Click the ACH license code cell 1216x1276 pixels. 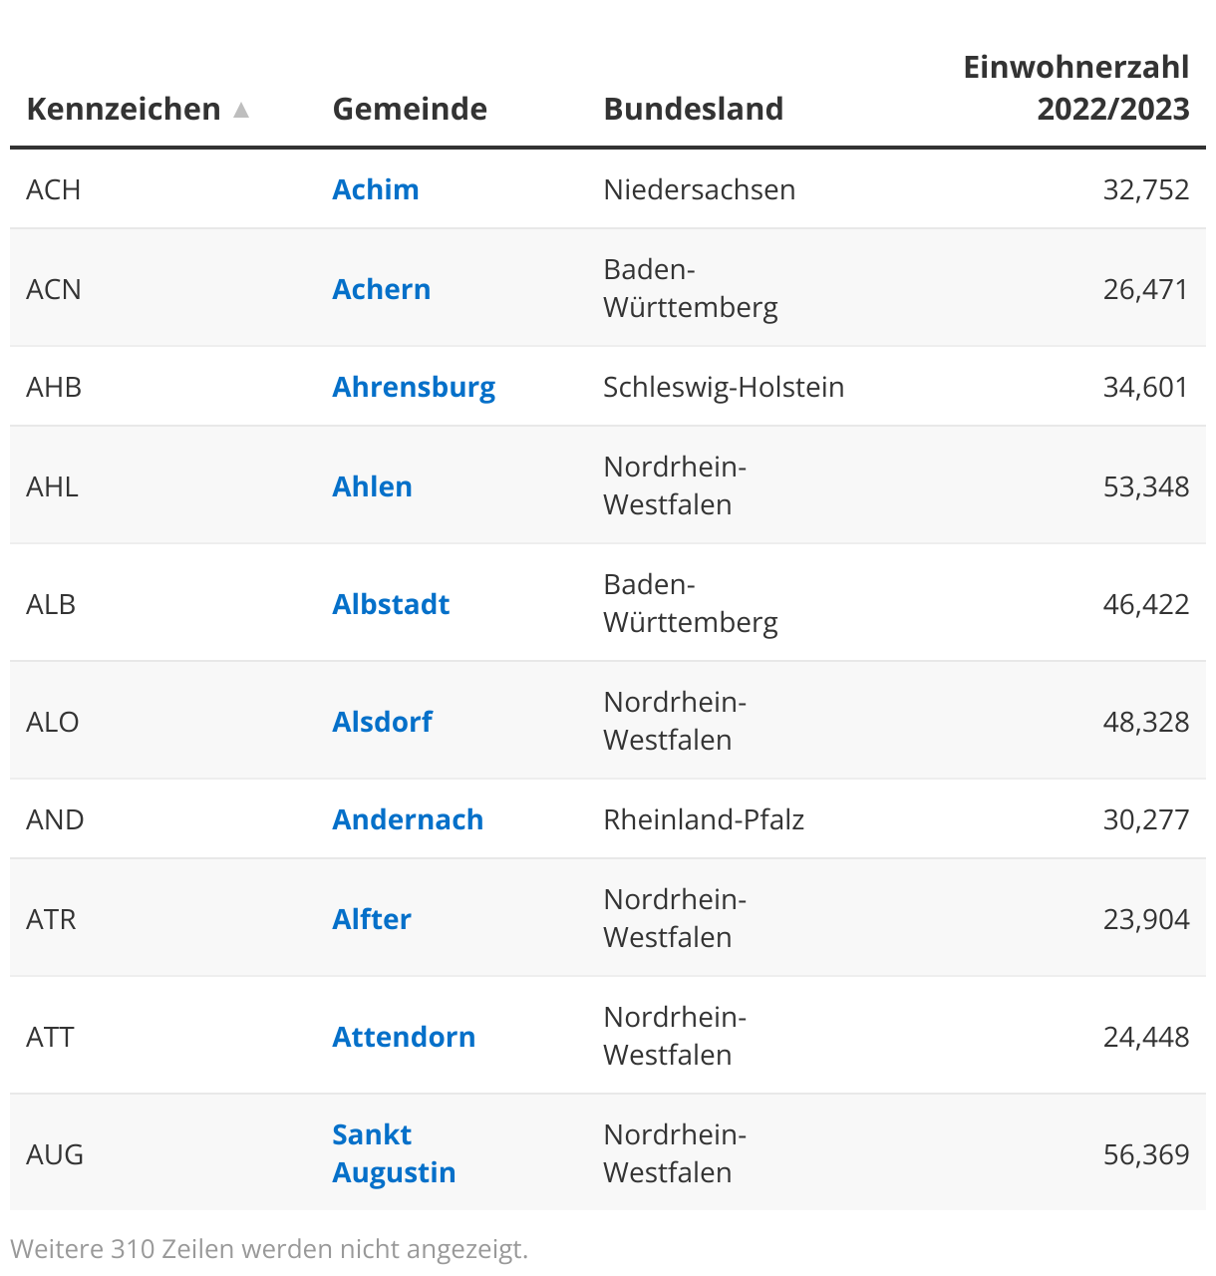point(54,189)
